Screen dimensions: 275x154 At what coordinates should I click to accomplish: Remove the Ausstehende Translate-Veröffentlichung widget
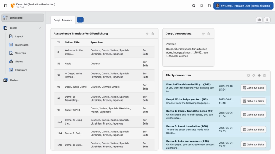pos(153,34)
